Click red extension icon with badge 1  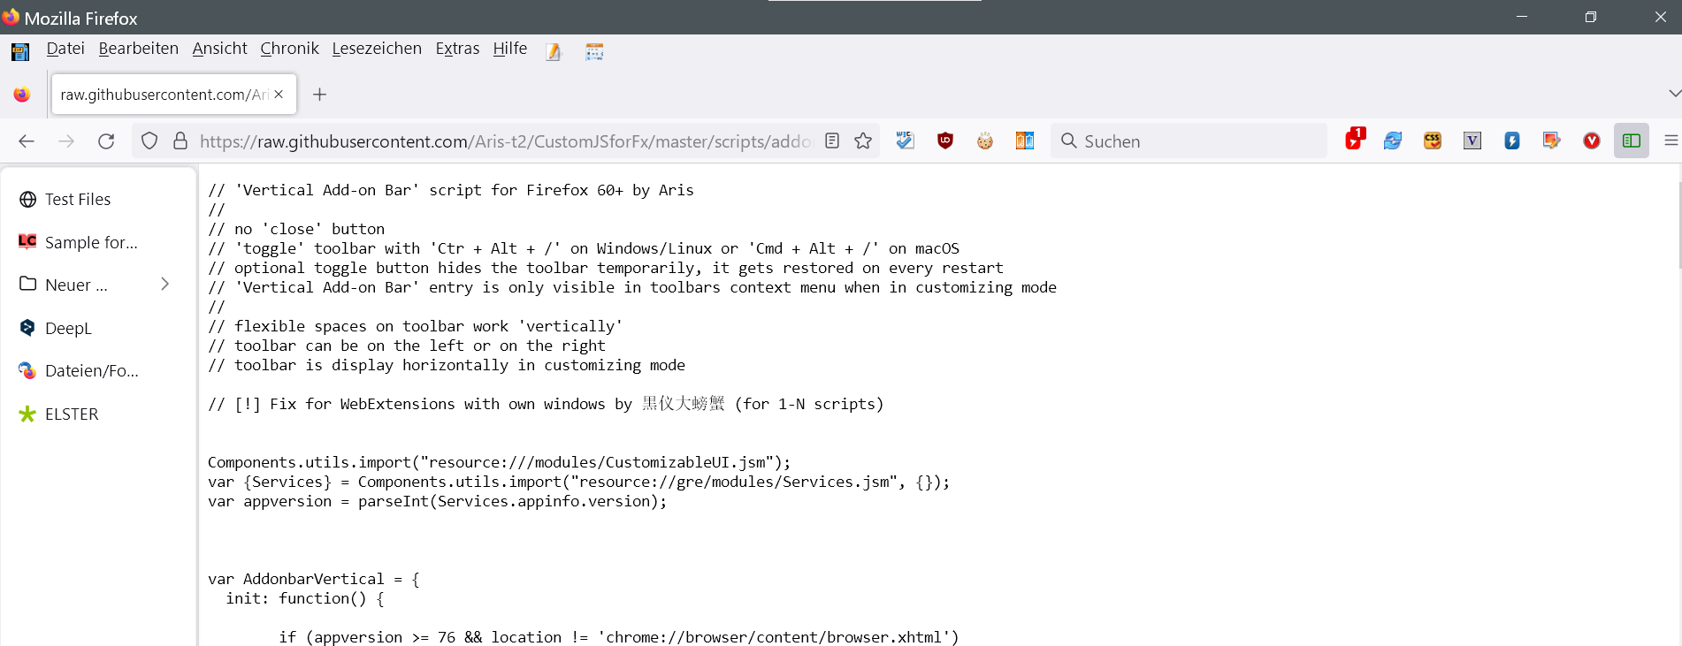(x=1354, y=140)
